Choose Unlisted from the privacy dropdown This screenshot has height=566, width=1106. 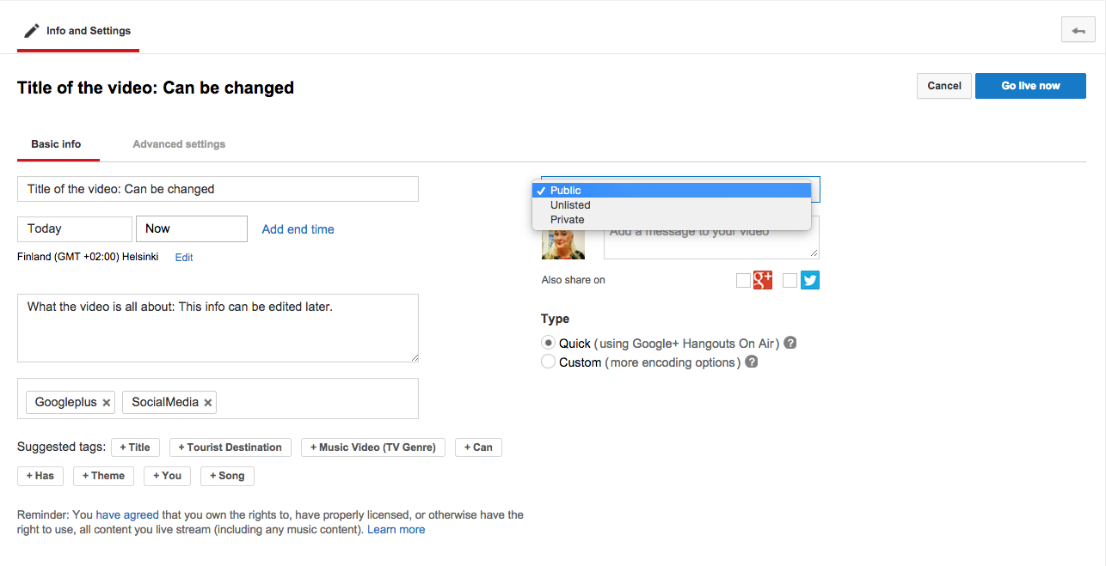(570, 205)
